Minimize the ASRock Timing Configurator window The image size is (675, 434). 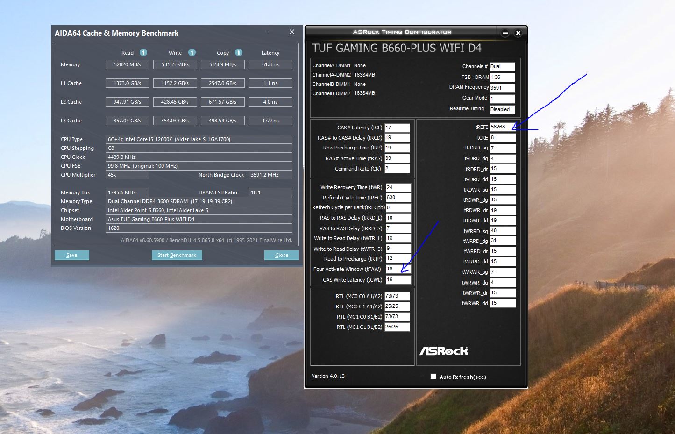(x=505, y=33)
